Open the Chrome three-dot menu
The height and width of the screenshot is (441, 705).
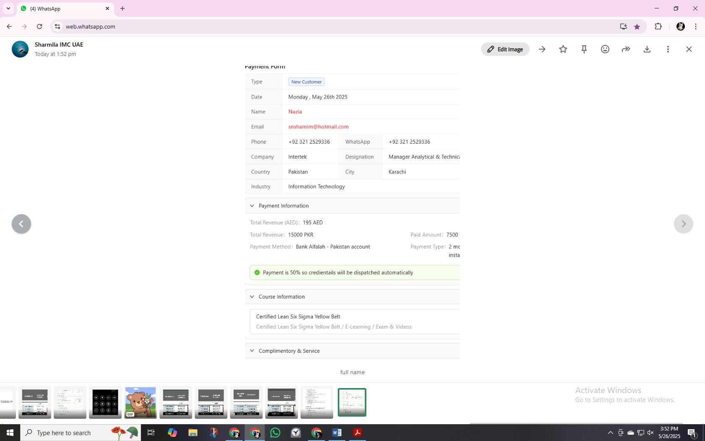coord(696,26)
